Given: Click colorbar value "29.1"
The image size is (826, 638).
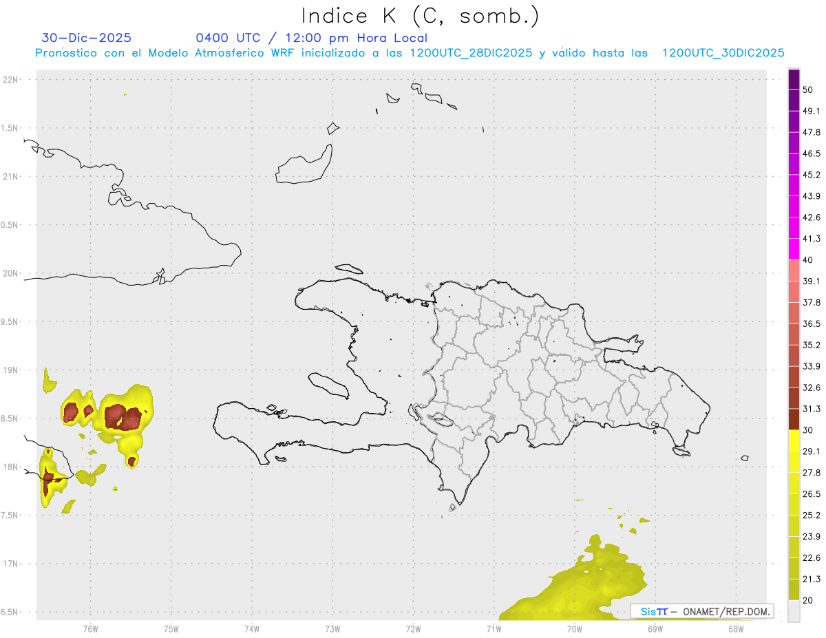Looking at the screenshot, I should pyautogui.click(x=812, y=451).
